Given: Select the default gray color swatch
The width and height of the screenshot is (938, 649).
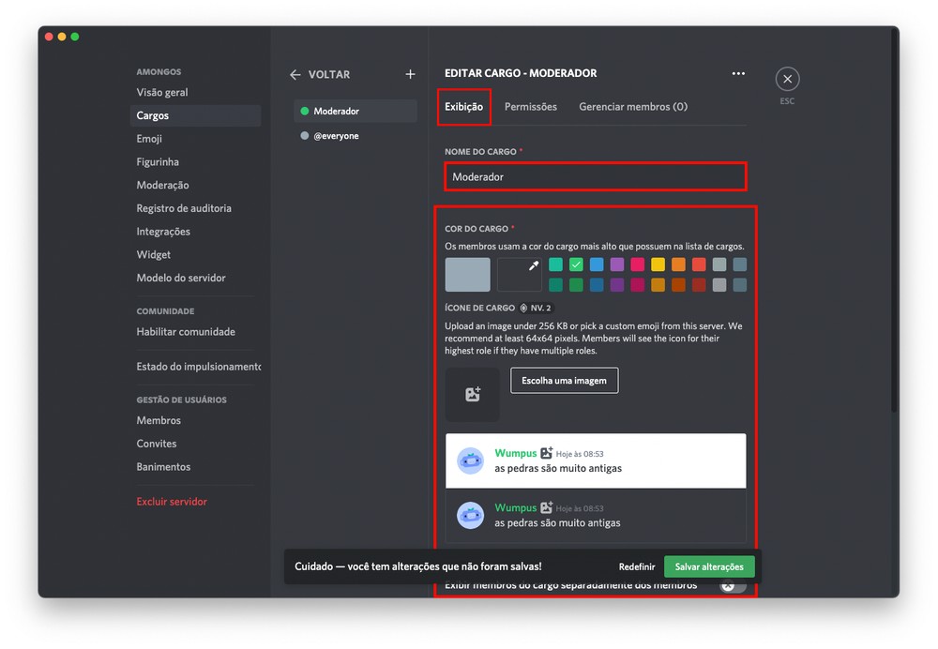Looking at the screenshot, I should click(x=468, y=275).
